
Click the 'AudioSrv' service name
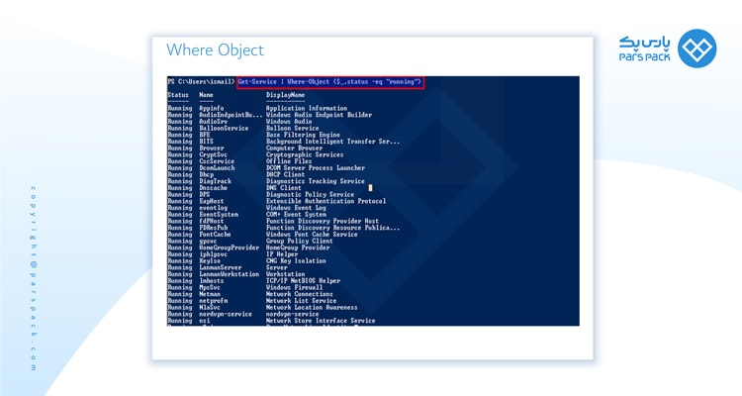click(x=213, y=121)
